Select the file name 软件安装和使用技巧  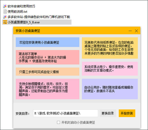pos(21,6)
